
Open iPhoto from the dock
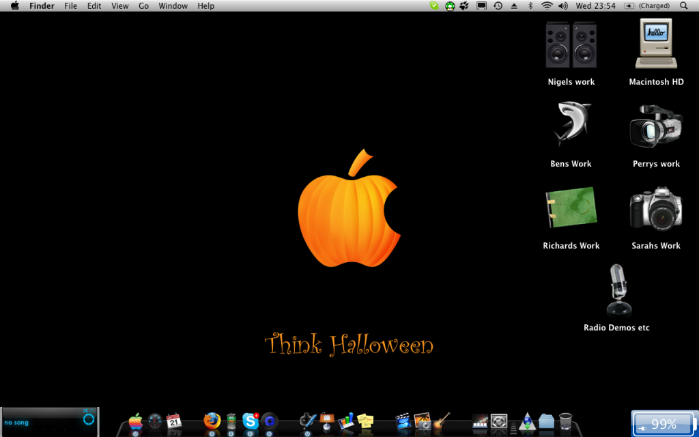422,421
